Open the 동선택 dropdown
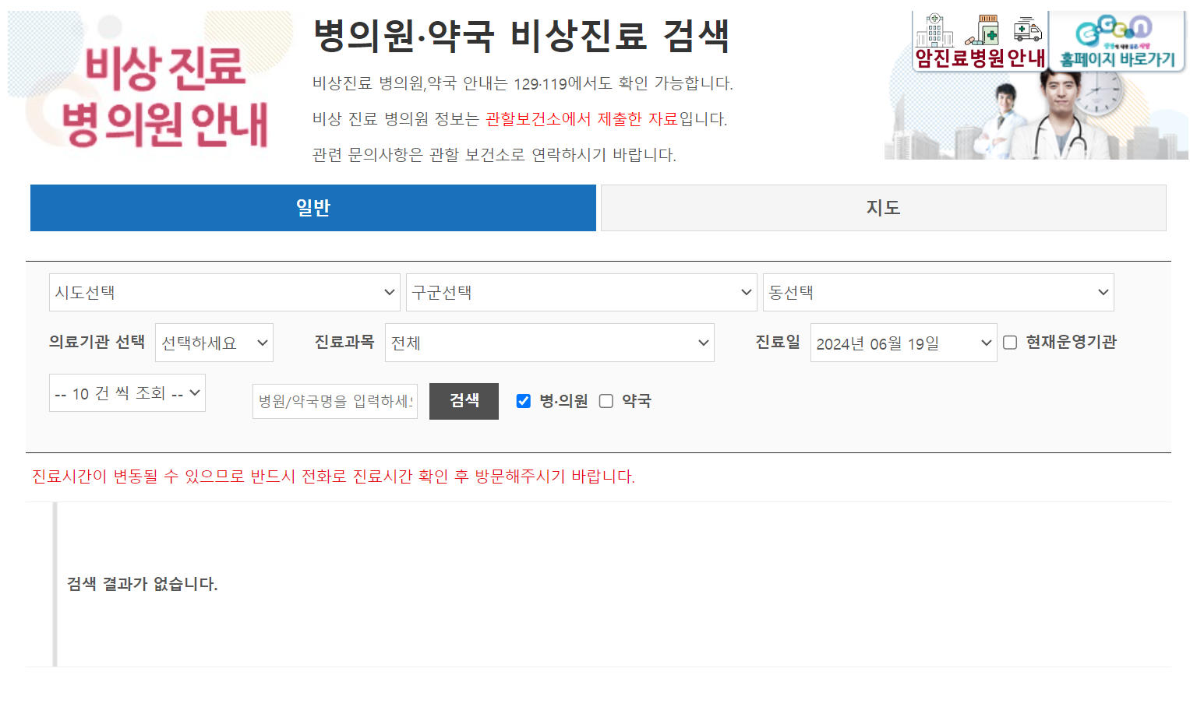Image resolution: width=1190 pixels, height=707 pixels. 938,293
